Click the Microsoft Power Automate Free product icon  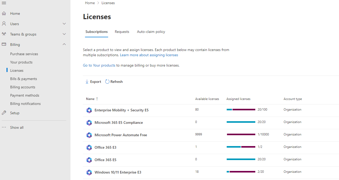coord(89,135)
